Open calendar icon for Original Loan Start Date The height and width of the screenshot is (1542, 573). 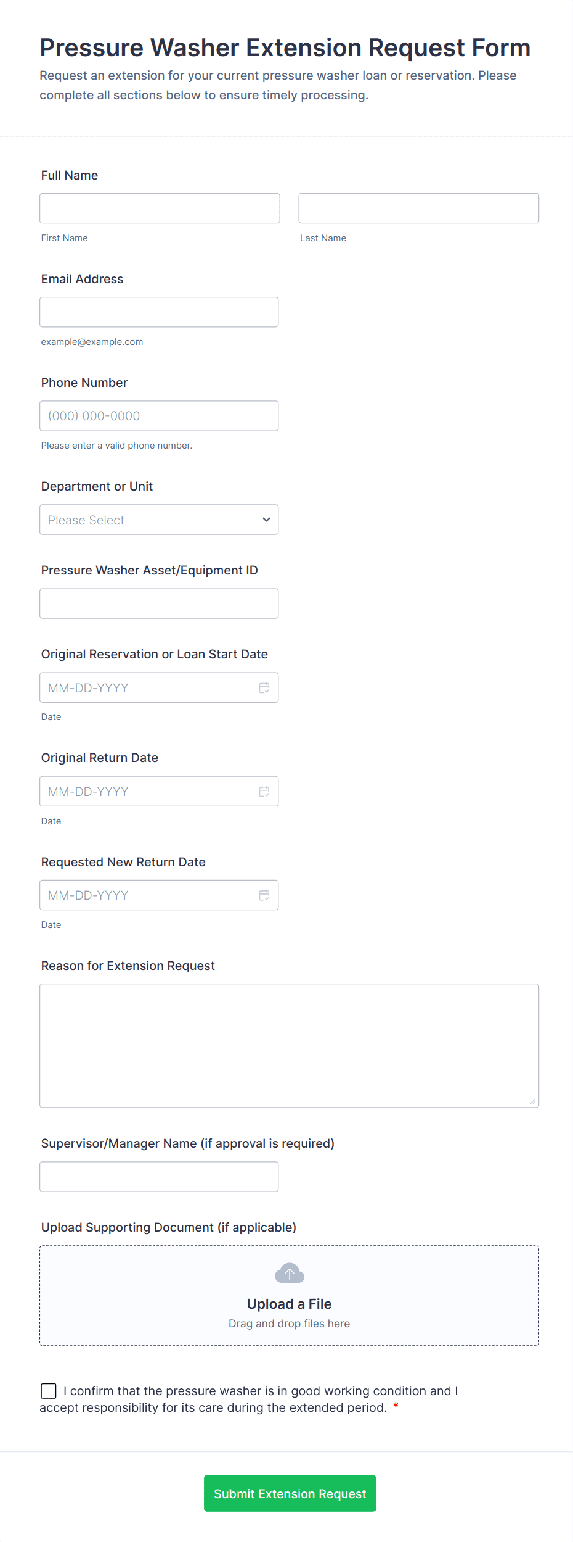pos(264,687)
